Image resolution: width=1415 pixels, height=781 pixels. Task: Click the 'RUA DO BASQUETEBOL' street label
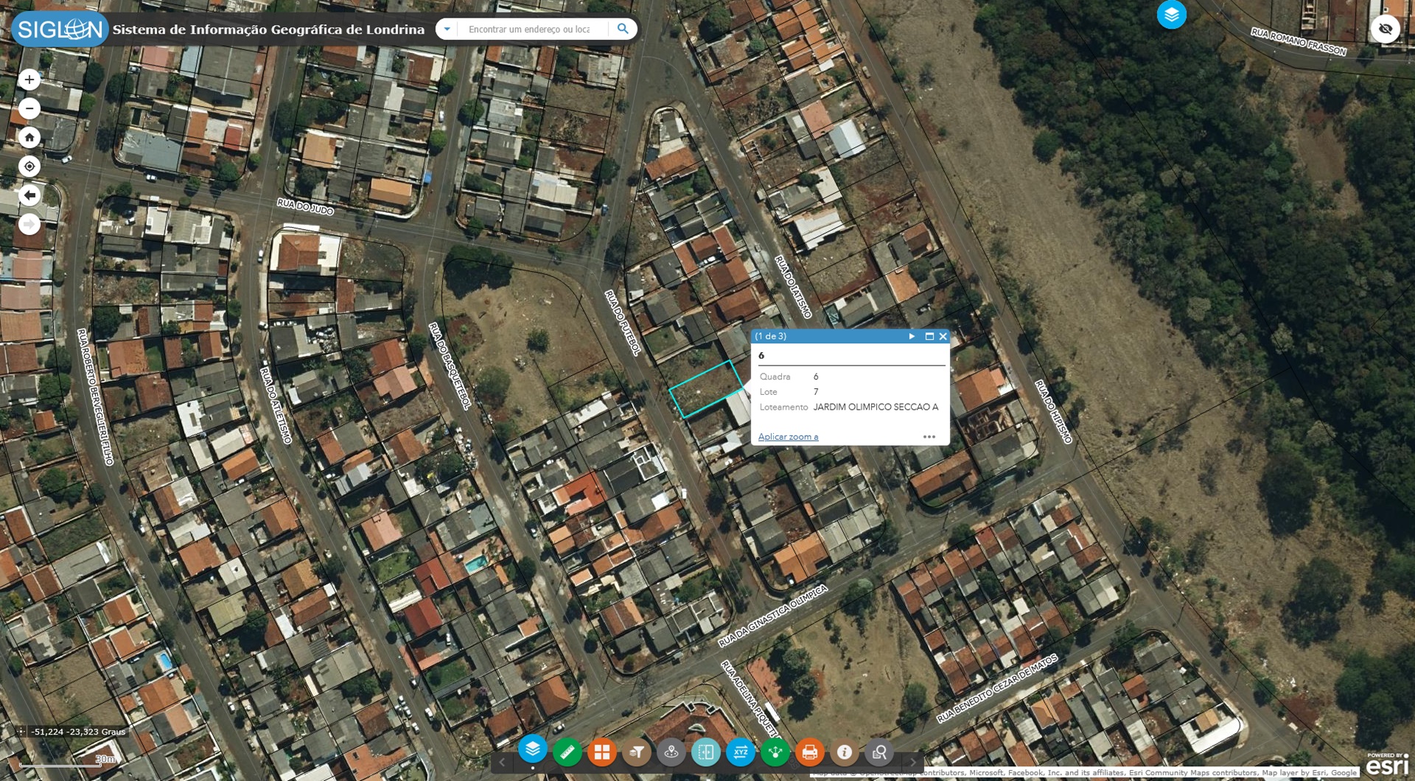(450, 366)
